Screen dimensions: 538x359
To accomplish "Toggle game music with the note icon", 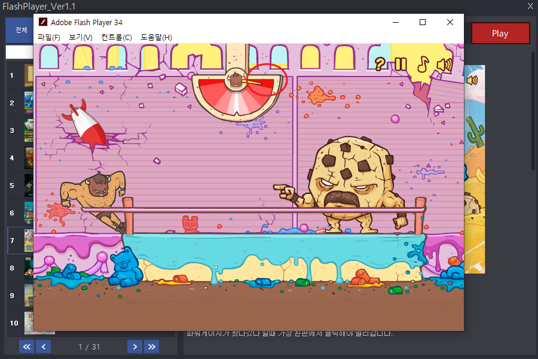I will 423,64.
